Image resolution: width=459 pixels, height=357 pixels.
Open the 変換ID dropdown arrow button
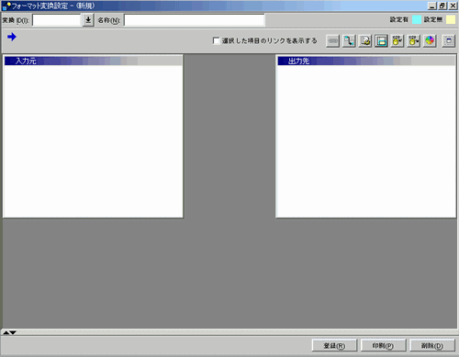click(88, 20)
